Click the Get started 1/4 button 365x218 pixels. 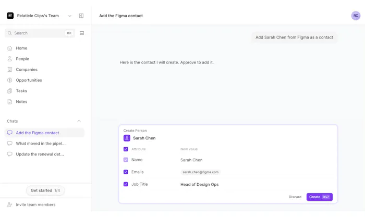pyautogui.click(x=45, y=190)
